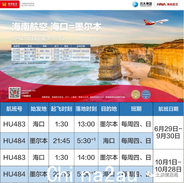Click the 14:00 landing time in large table
This screenshot has height=183, width=184.
[x=86, y=157]
